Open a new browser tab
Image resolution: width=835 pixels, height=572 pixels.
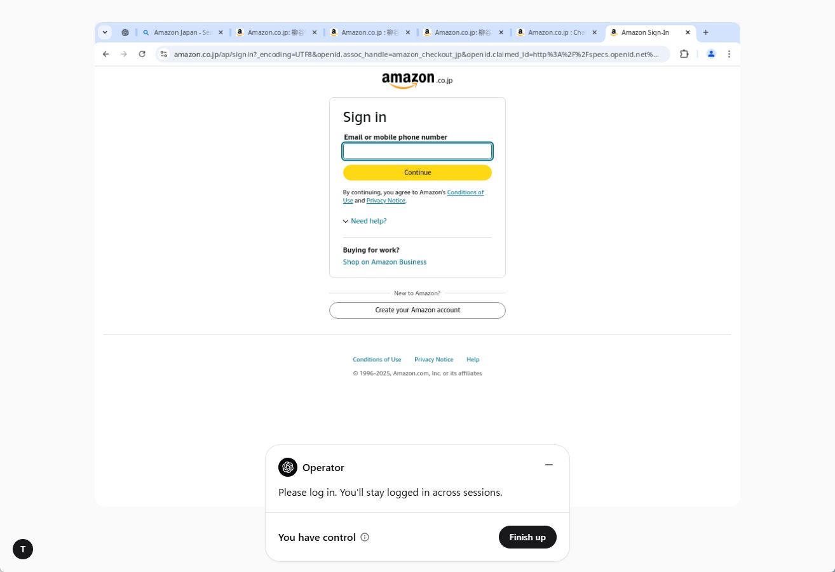705,32
